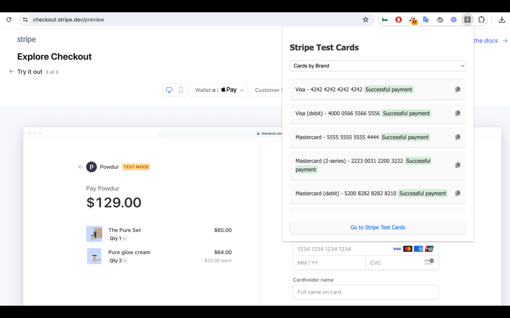Click the back arrow beside Powdur
Image resolution: width=510 pixels, height=318 pixels.
(x=80, y=167)
